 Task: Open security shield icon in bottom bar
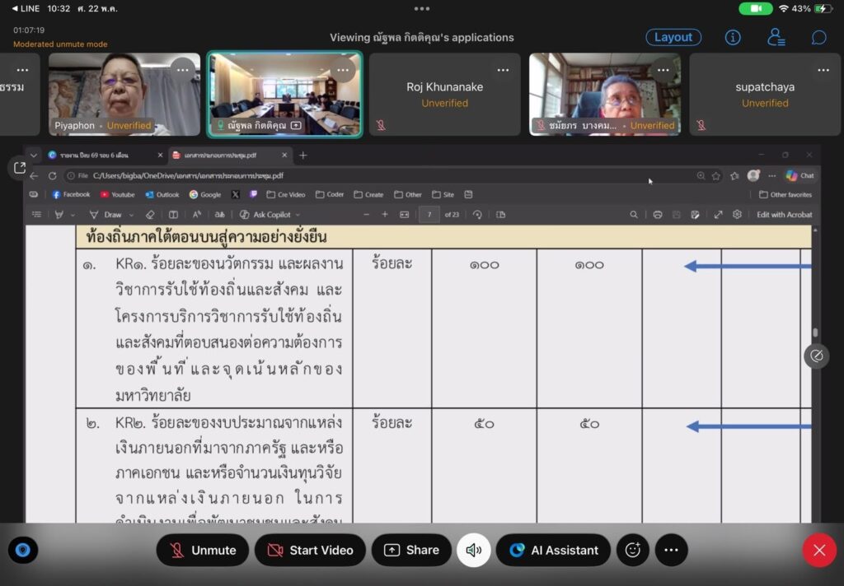pyautogui.click(x=22, y=550)
